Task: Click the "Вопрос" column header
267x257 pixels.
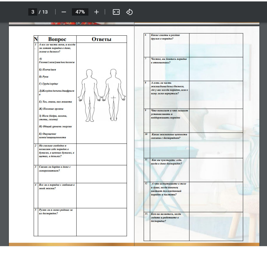Action: pos(57,39)
